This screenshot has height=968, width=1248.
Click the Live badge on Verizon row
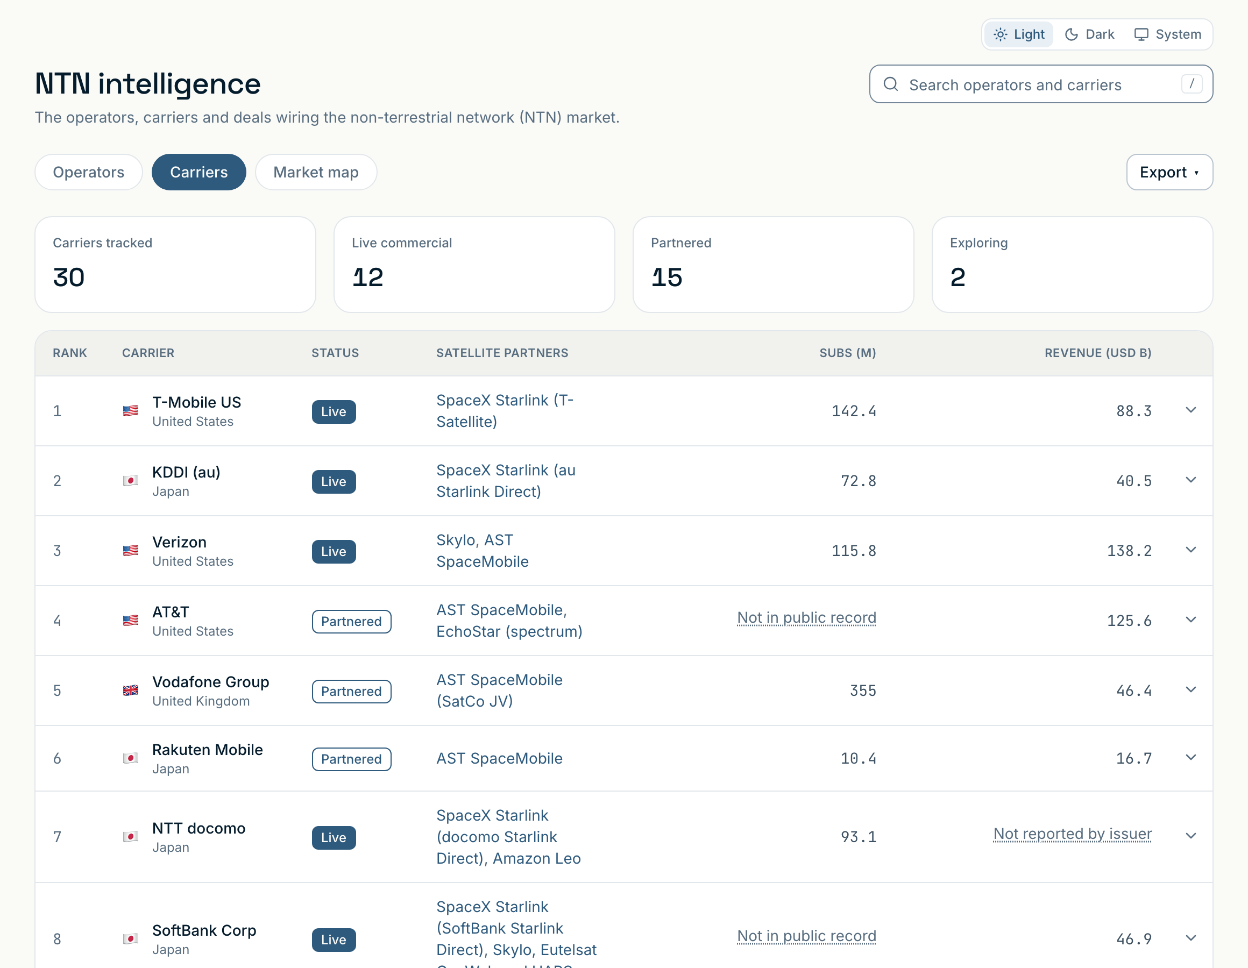coord(334,551)
